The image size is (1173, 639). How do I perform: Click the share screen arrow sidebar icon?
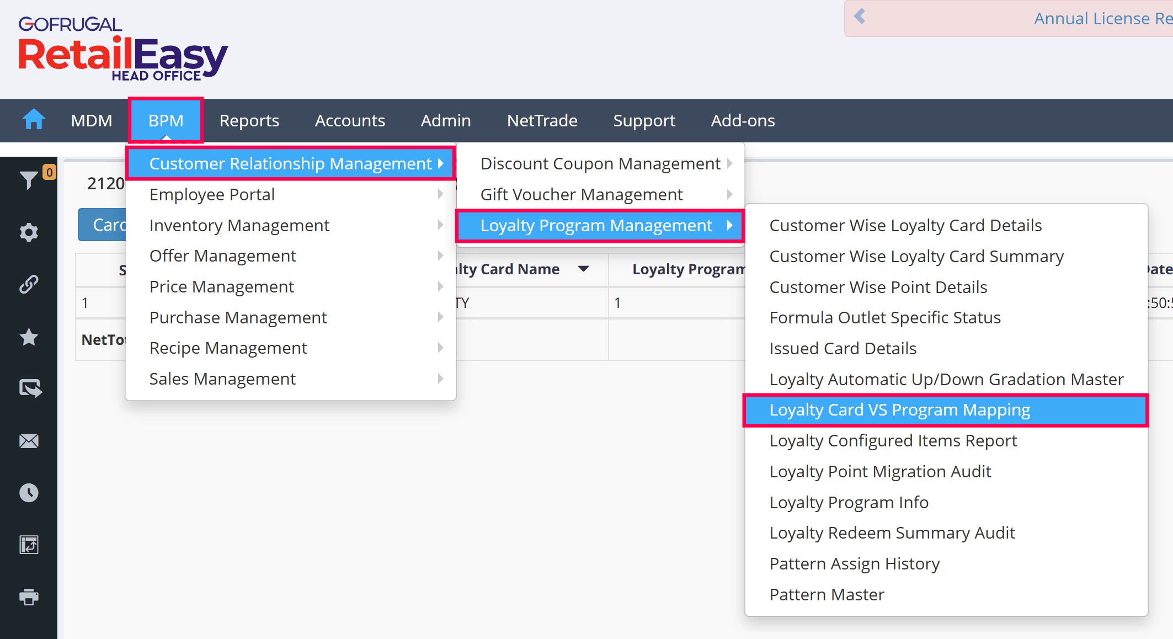pos(30,388)
